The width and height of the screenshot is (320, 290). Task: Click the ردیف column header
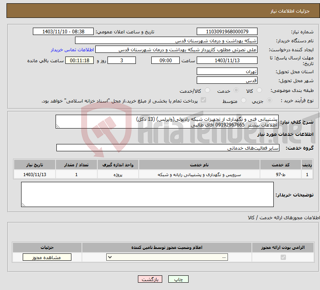pyautogui.click(x=307, y=165)
